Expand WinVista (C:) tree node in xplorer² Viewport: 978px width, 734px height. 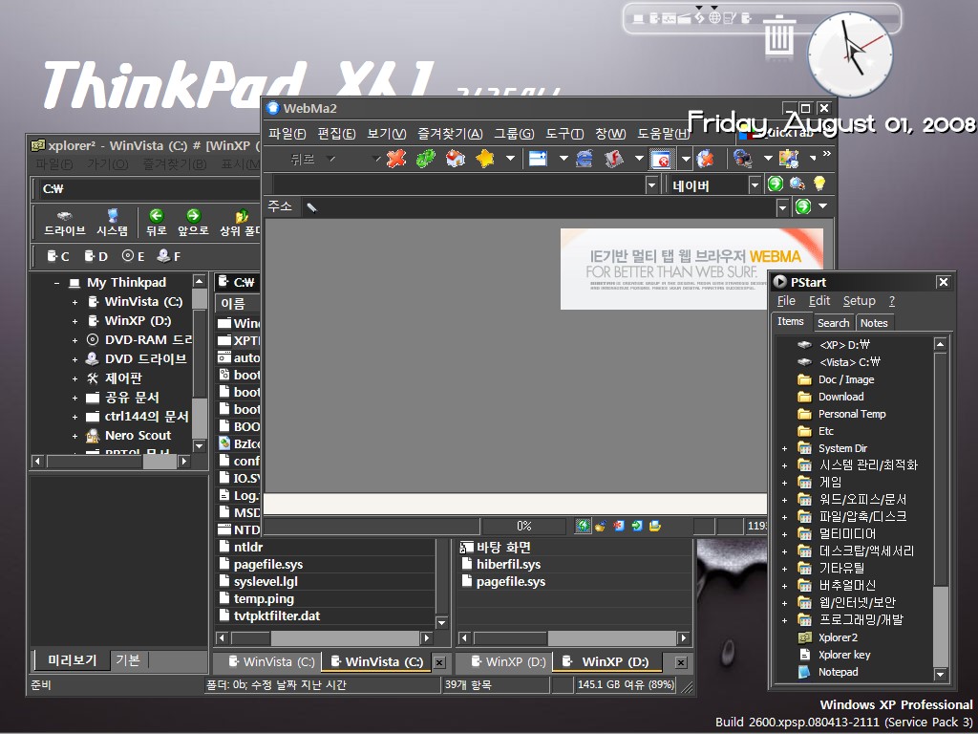pos(74,303)
